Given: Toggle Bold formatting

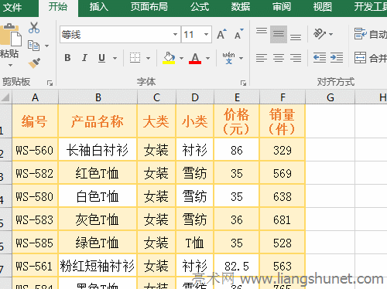Looking at the screenshot, I should 67,58.
